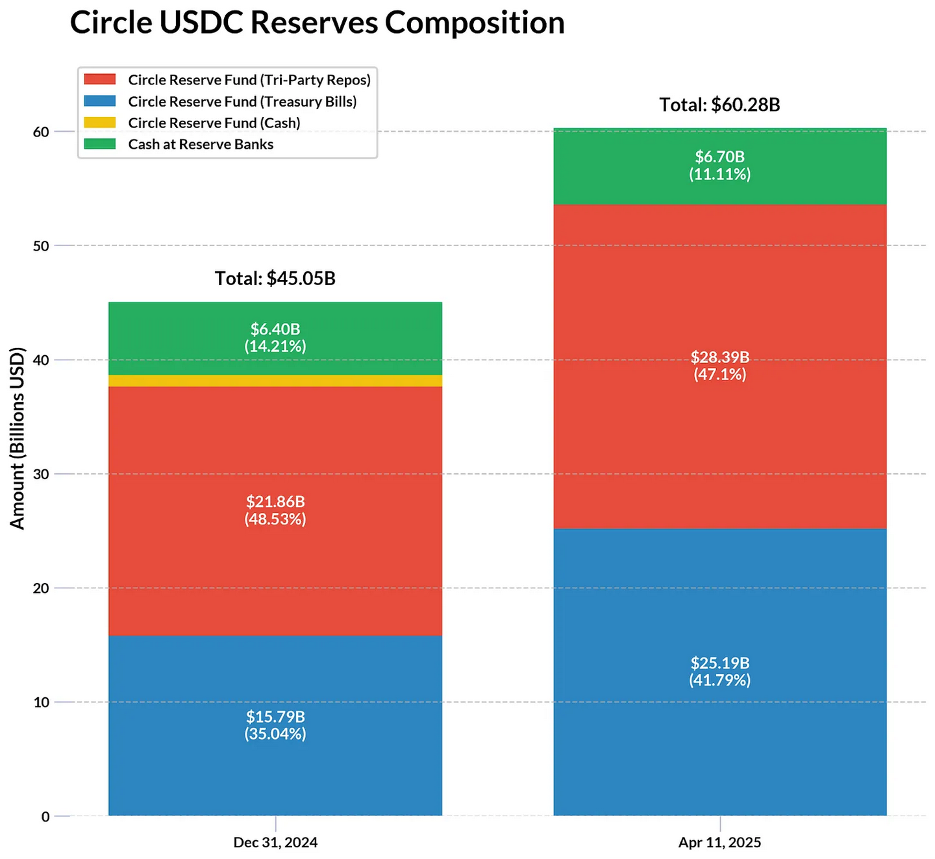Click the $6.70B green bar segment label
The height and width of the screenshot is (859, 935).
point(719,157)
